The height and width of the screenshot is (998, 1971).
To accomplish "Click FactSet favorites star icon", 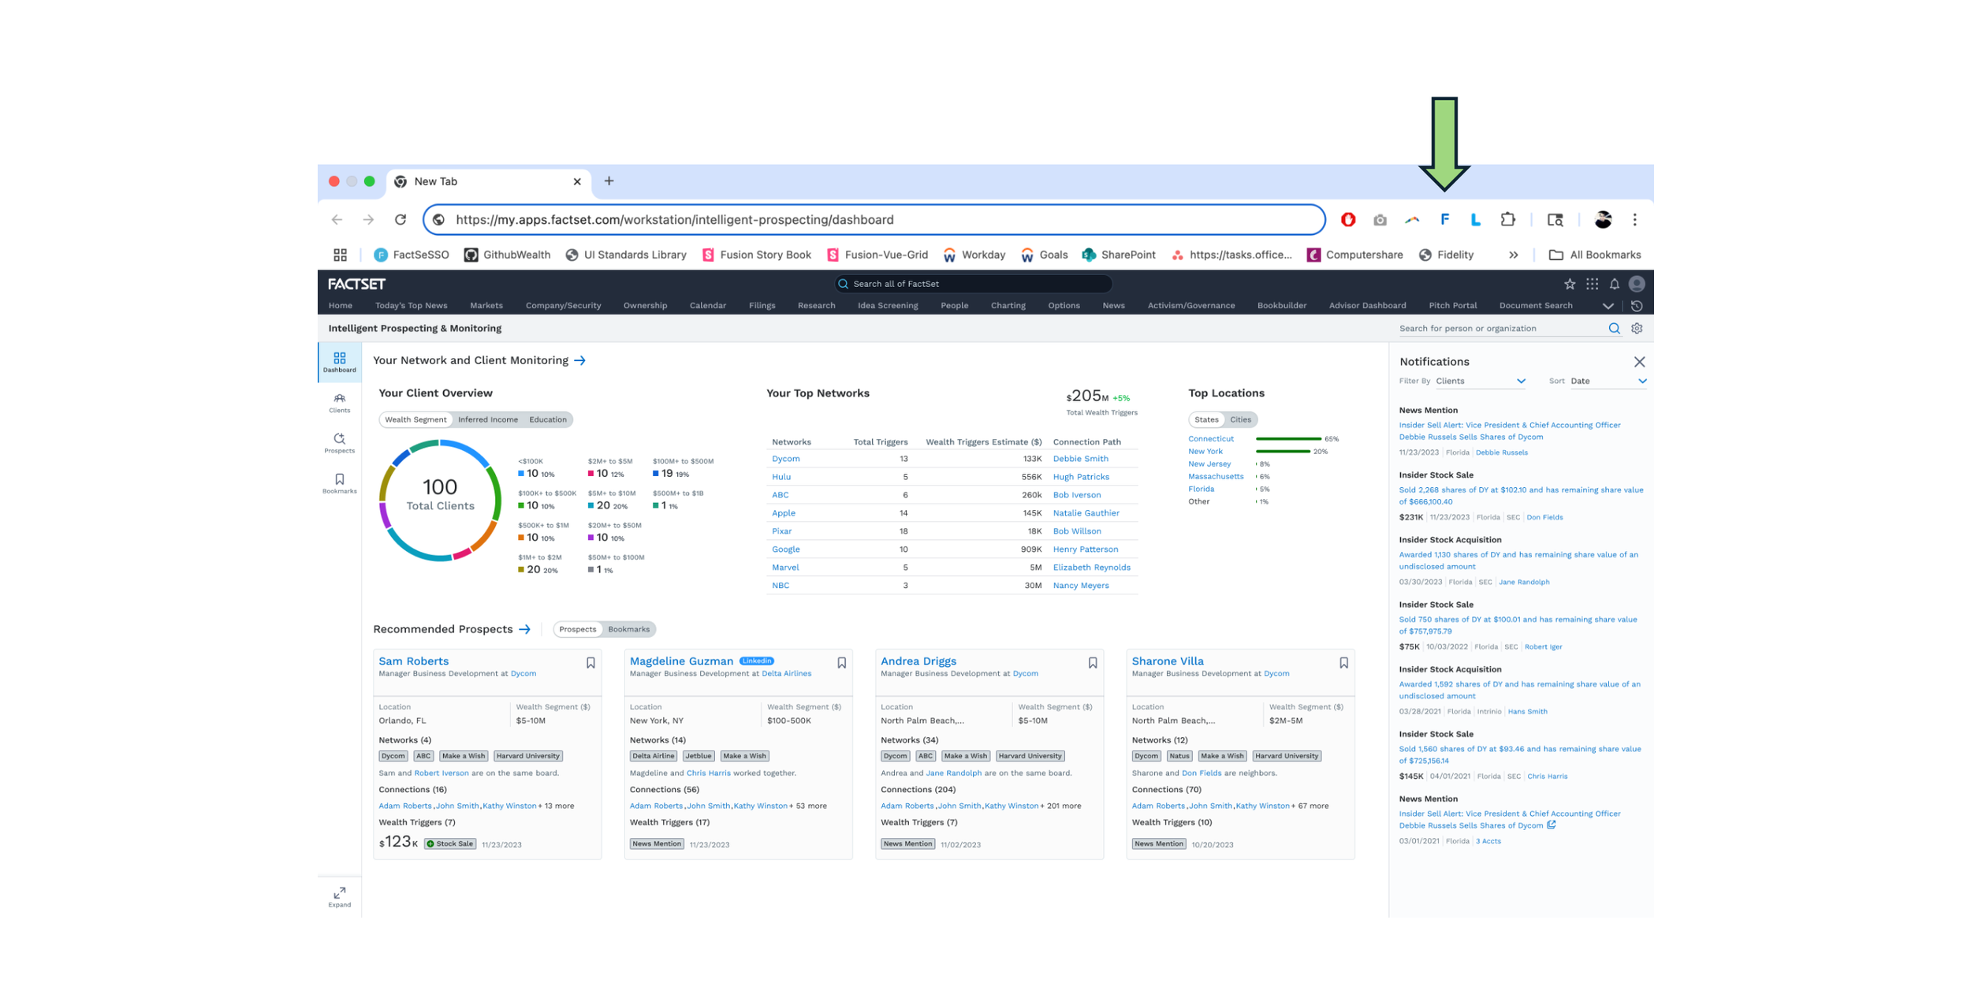I will [x=1569, y=284].
